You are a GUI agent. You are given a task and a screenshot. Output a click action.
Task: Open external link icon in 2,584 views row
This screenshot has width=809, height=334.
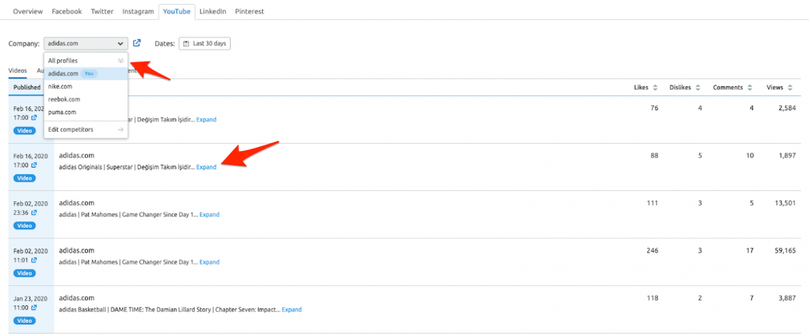[x=34, y=117]
